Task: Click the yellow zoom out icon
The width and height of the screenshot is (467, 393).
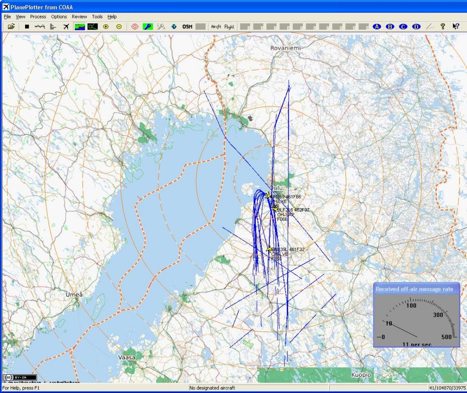Action: click(x=119, y=26)
